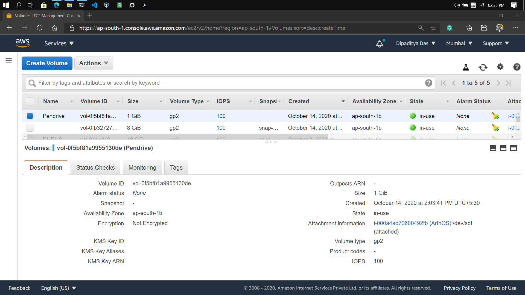Open the Mumbai region dropdown
The width and height of the screenshot is (525, 295).
pos(459,43)
